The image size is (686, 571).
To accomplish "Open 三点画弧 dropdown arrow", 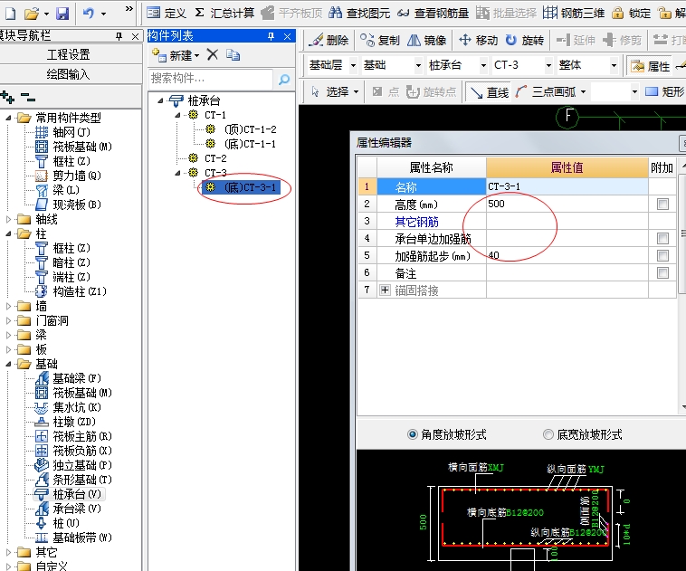I will click(583, 92).
